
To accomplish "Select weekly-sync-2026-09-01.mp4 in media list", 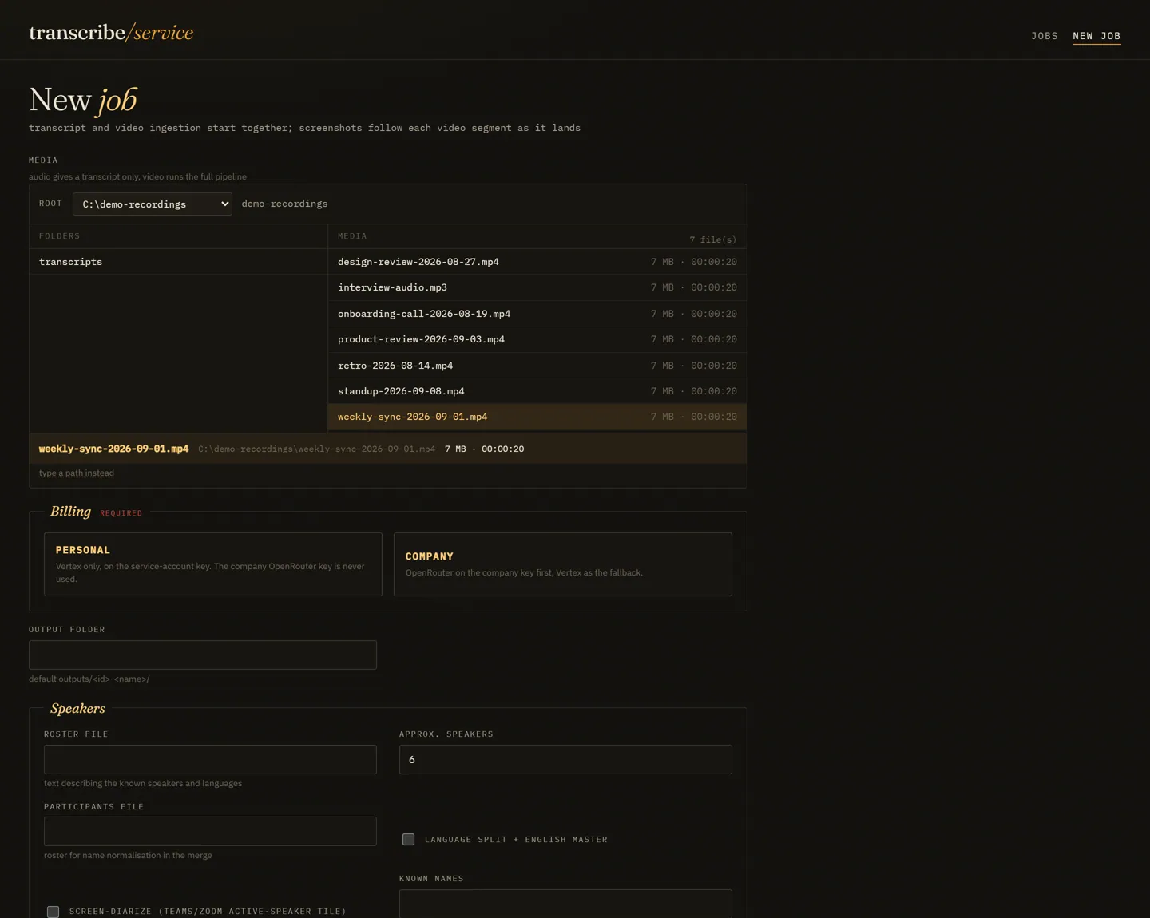I will coord(537,417).
